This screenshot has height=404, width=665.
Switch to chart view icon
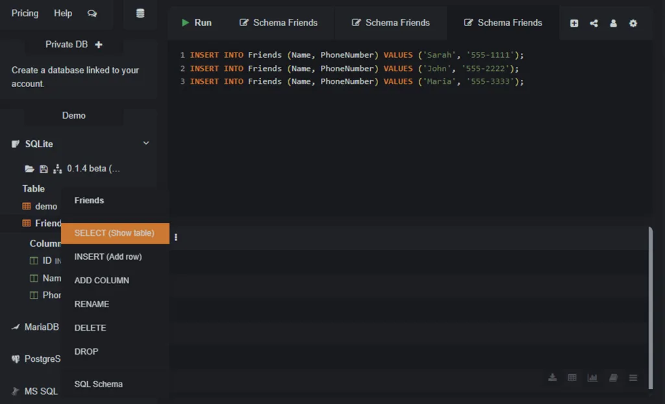[x=592, y=377]
